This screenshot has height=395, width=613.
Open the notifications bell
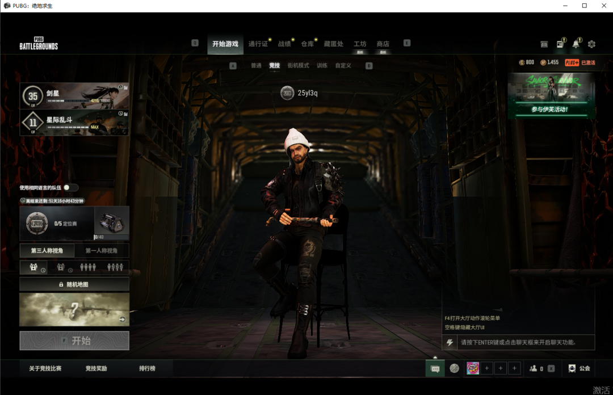pos(576,44)
